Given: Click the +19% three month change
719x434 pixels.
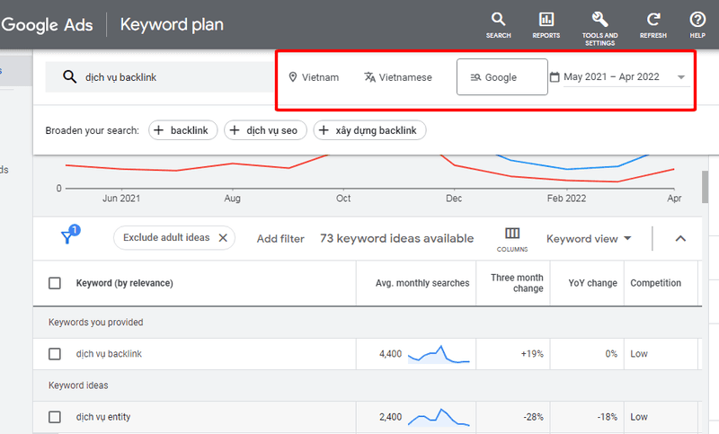Looking at the screenshot, I should click(532, 354).
